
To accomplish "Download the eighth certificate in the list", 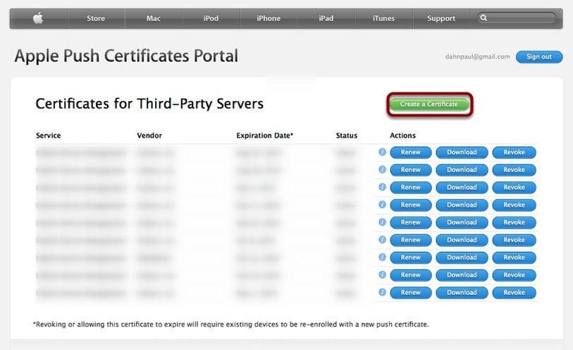I will (x=462, y=275).
